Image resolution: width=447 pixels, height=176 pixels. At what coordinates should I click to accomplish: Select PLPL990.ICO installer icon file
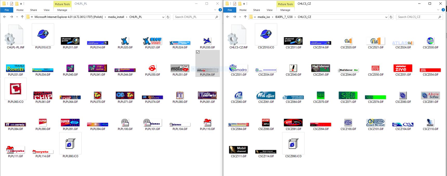point(70,143)
